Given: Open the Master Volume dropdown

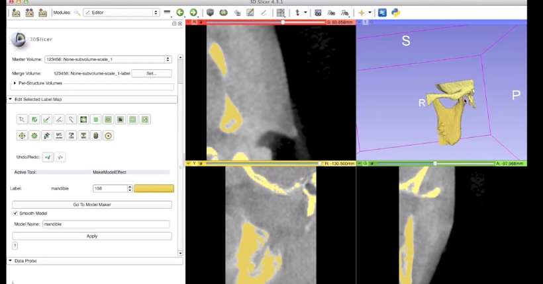Looking at the screenshot, I should click(x=109, y=59).
